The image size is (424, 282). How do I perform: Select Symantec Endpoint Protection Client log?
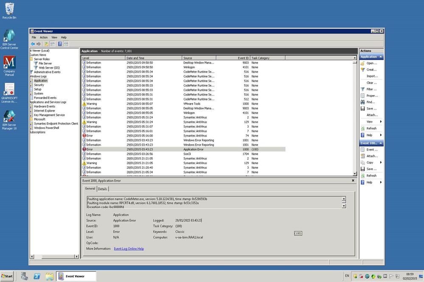[56, 124]
